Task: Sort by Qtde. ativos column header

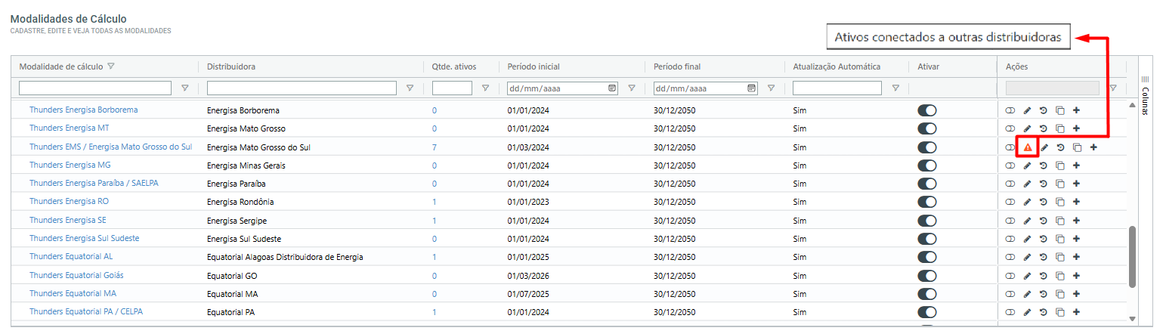Action: click(x=454, y=66)
